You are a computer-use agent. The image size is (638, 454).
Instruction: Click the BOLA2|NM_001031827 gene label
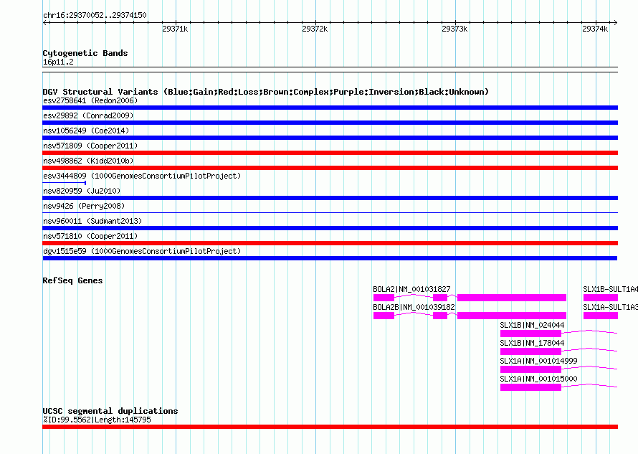pos(411,289)
